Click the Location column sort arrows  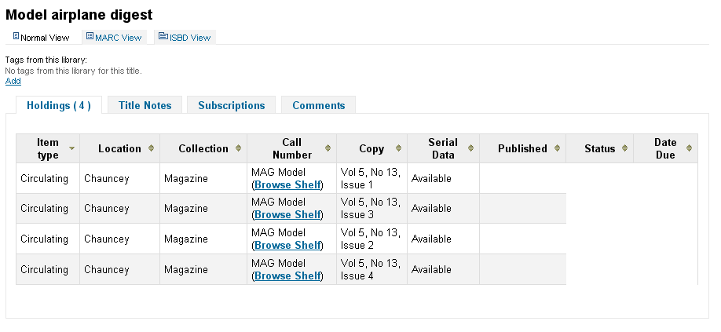coord(152,148)
